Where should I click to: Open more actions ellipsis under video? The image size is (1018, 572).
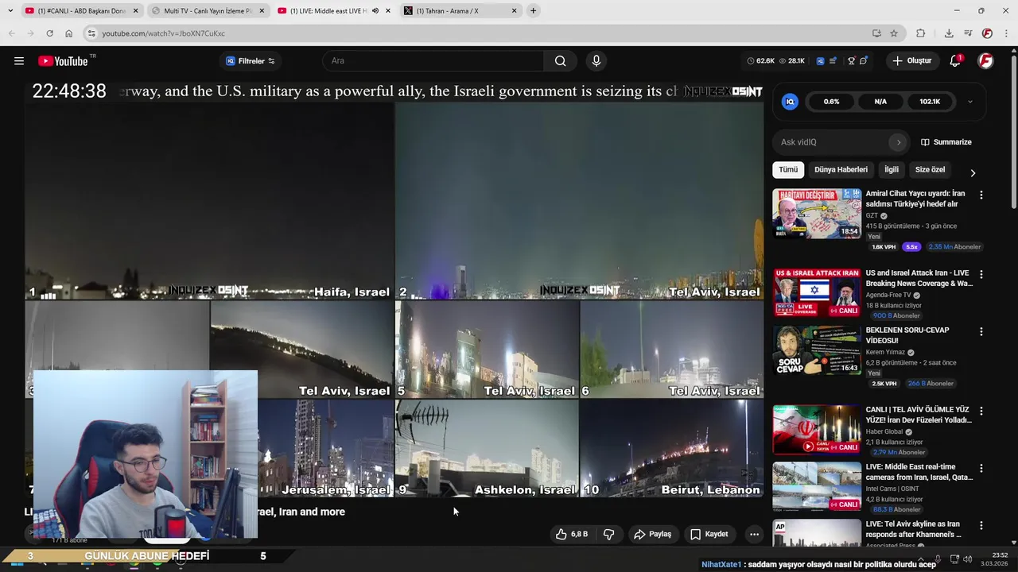[754, 534]
